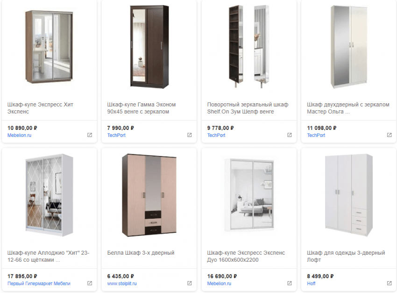This screenshot has height=293, width=397.
Task: Click external link icon for Гамма Эконом card
Action: 189,135
